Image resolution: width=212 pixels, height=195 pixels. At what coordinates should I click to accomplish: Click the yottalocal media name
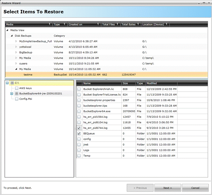coord(25,47)
